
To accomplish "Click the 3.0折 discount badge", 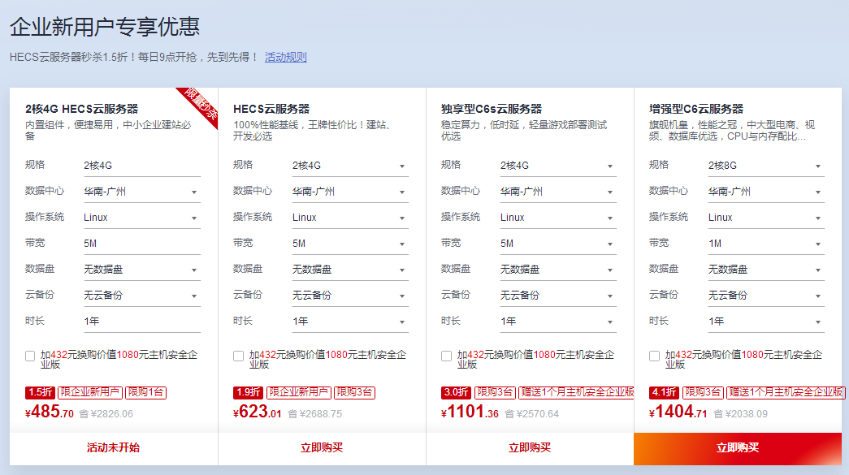I will coord(456,392).
